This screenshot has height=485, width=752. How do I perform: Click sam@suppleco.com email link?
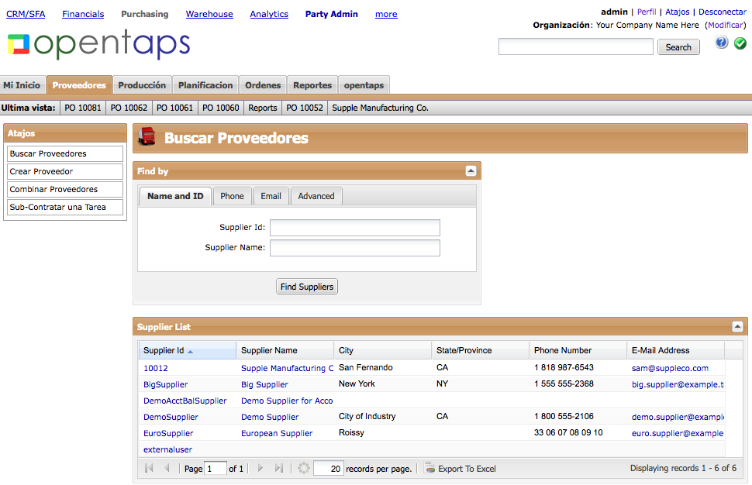[670, 368]
